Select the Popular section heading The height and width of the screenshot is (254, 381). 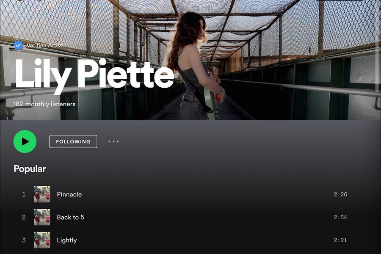pos(30,168)
